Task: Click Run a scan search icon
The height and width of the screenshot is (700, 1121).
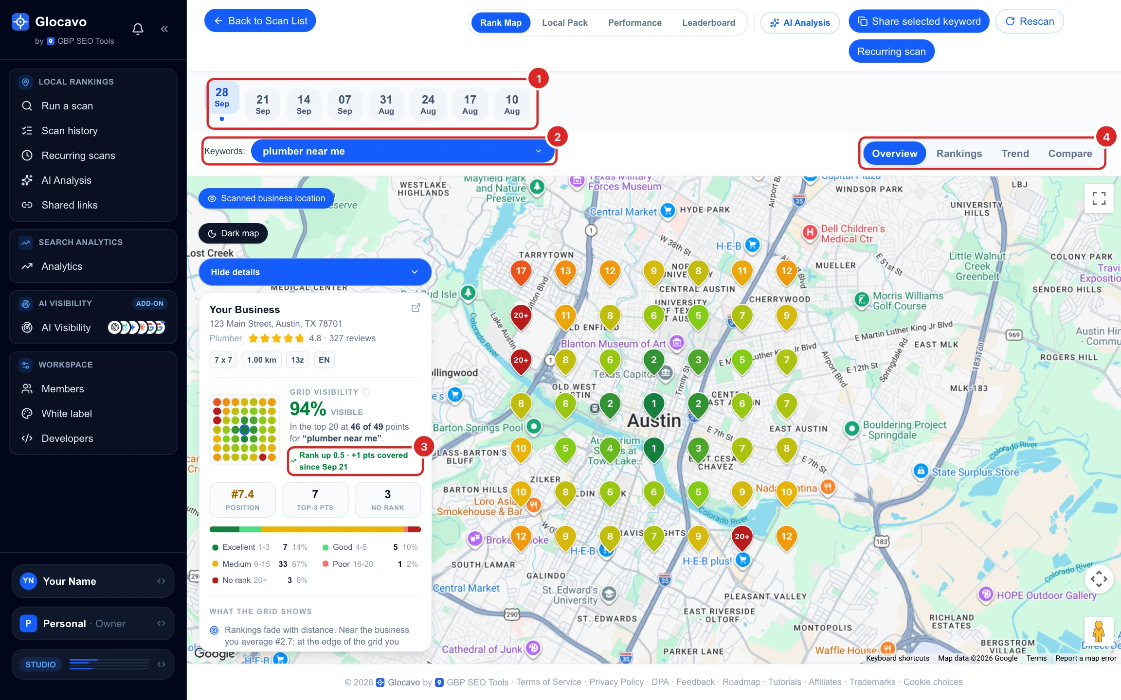Action: click(x=27, y=106)
